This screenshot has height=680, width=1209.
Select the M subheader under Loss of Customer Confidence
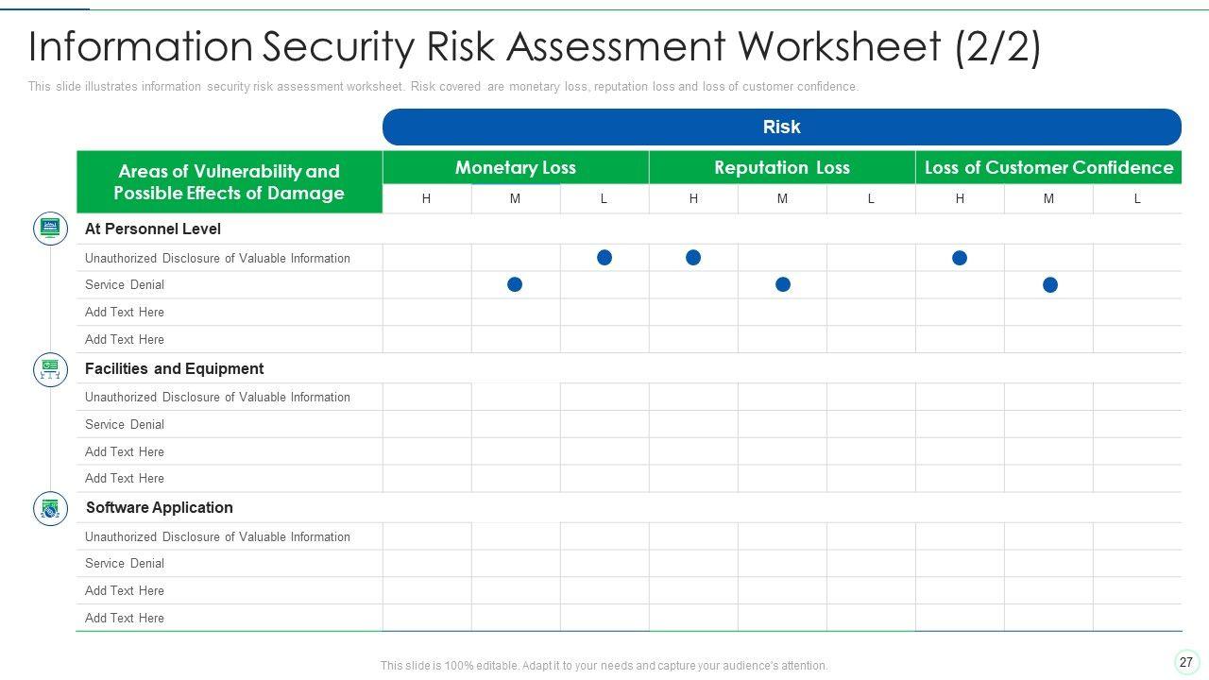tap(1048, 198)
